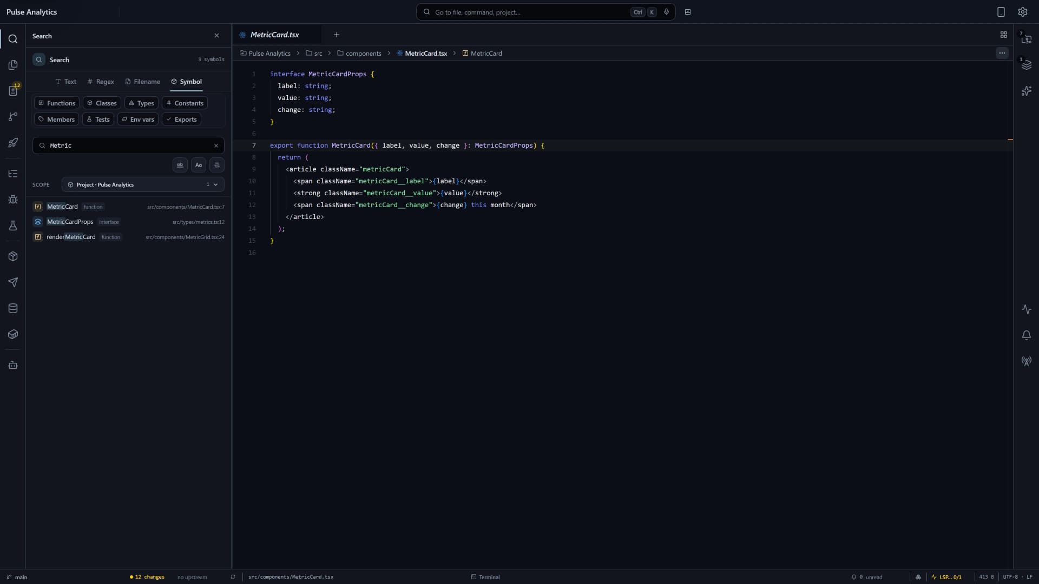Viewport: 1039px width, 584px height.
Task: Open the robot assistant icon in the sidebar
Action: (13, 366)
